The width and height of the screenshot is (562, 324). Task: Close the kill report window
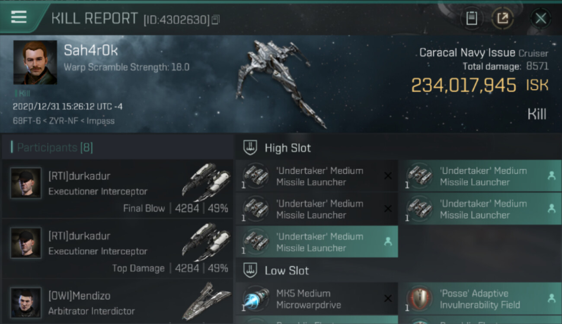pyautogui.click(x=540, y=18)
